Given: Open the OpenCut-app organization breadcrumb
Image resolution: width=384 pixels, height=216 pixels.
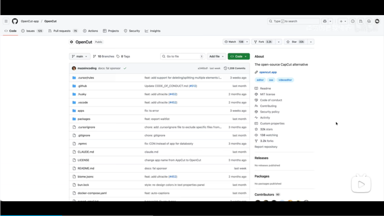Looking at the screenshot, I should pyautogui.click(x=30, y=21).
